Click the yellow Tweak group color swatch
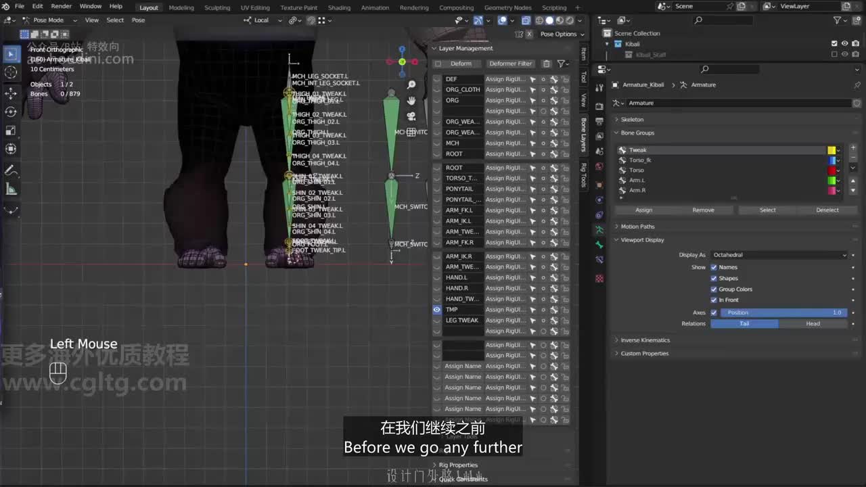This screenshot has width=866, height=487. tap(831, 150)
